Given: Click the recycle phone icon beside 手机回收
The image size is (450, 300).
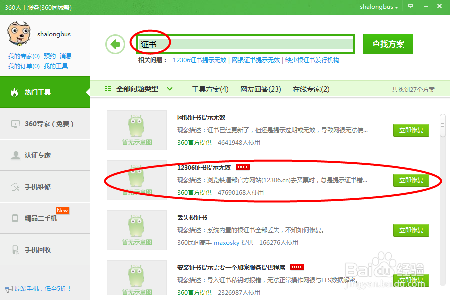Looking at the screenshot, I should [x=15, y=250].
